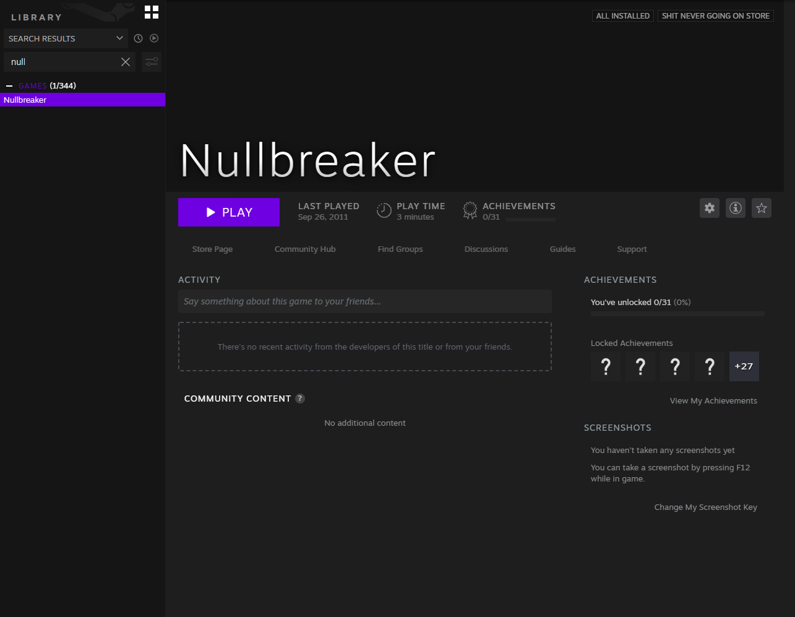Viewport: 795px width, 617px height.
Task: Click the GAMES category label
Action: tap(33, 86)
